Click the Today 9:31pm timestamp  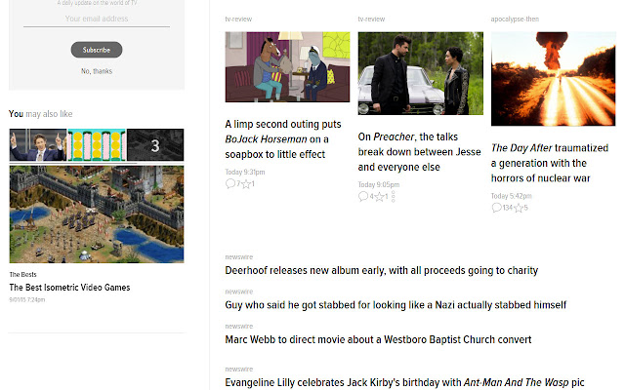[245, 172]
